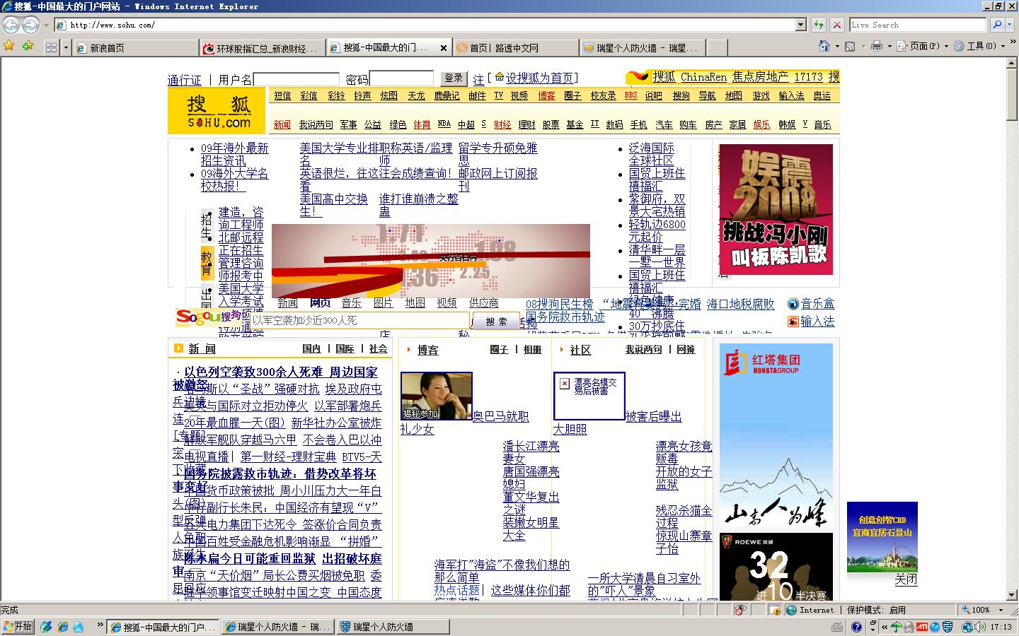Go to the browser Home page icon

pos(824,46)
